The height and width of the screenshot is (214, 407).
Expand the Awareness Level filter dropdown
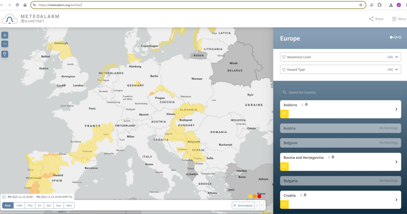(x=340, y=57)
